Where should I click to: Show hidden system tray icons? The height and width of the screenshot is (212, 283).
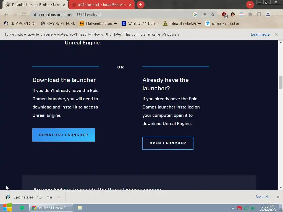[233, 208]
